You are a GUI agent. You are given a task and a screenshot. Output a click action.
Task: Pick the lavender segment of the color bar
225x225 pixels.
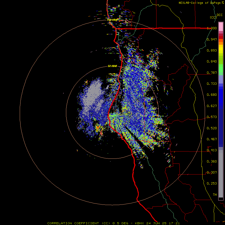(221, 79)
